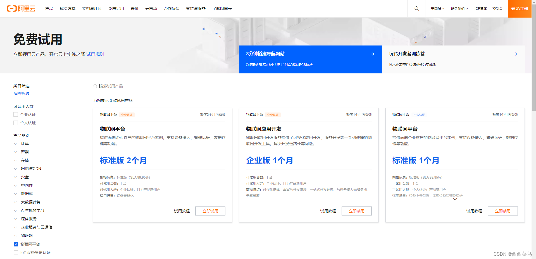Click 立即试用 on 标准版 1个月 card
536x259 pixels.
503,211
